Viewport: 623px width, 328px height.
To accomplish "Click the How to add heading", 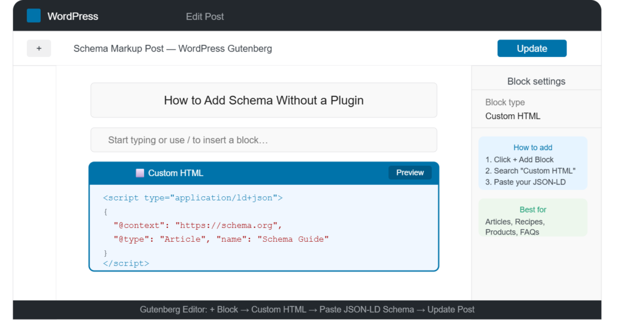I will pyautogui.click(x=532, y=148).
